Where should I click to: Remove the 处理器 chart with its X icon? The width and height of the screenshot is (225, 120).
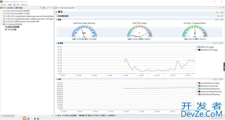tap(222, 43)
